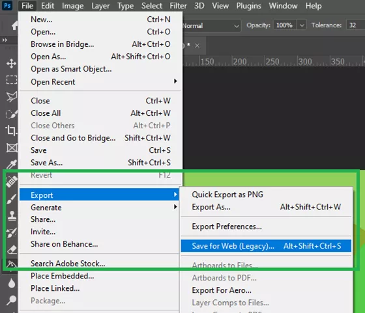Select Save for Web (Legacy)...
Viewport: 365px width, 313px height.
(266, 246)
